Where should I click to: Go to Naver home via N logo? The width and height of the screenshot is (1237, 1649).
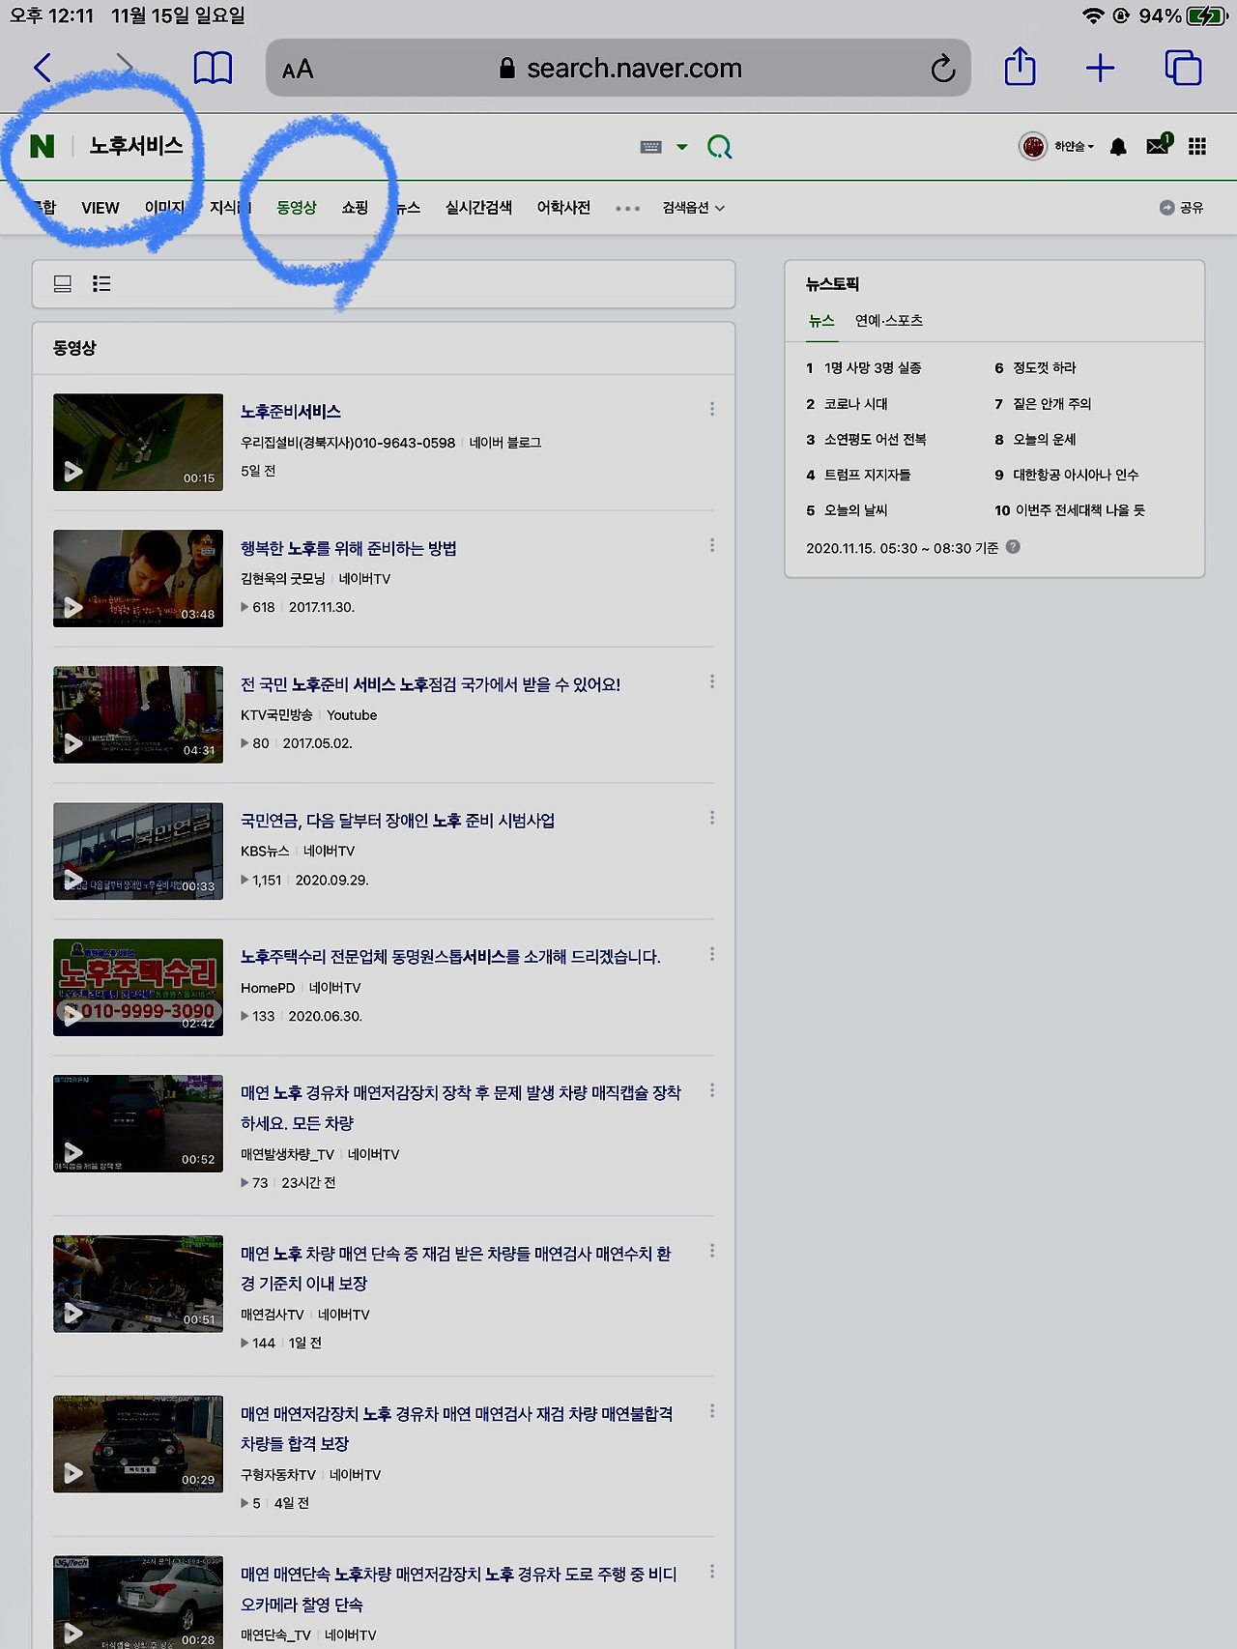(43, 146)
